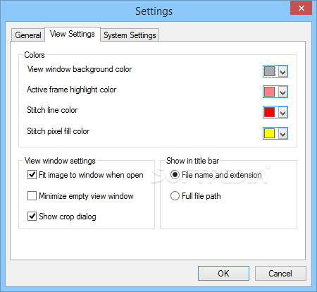Click the Settings title bar
The width and height of the screenshot is (317, 292).
pos(154,11)
